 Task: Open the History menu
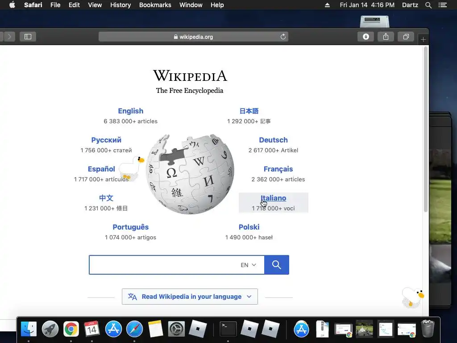tap(120, 5)
